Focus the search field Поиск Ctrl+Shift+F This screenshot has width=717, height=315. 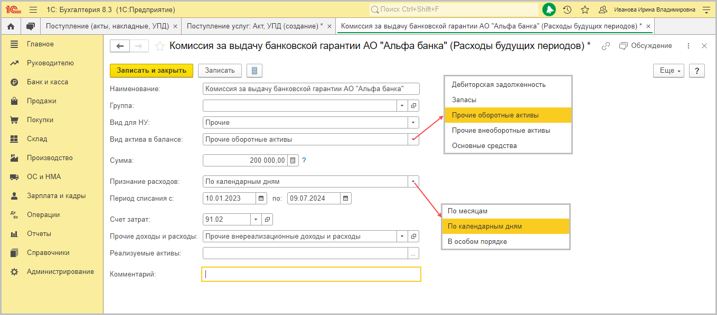pyautogui.click(x=454, y=9)
